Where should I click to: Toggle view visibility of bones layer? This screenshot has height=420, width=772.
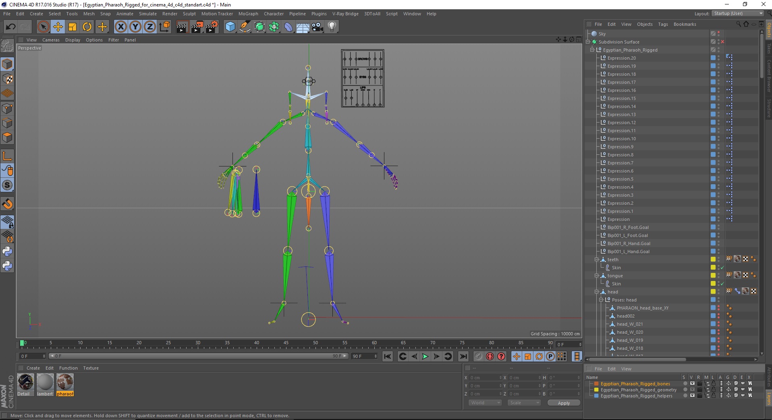tap(692, 384)
